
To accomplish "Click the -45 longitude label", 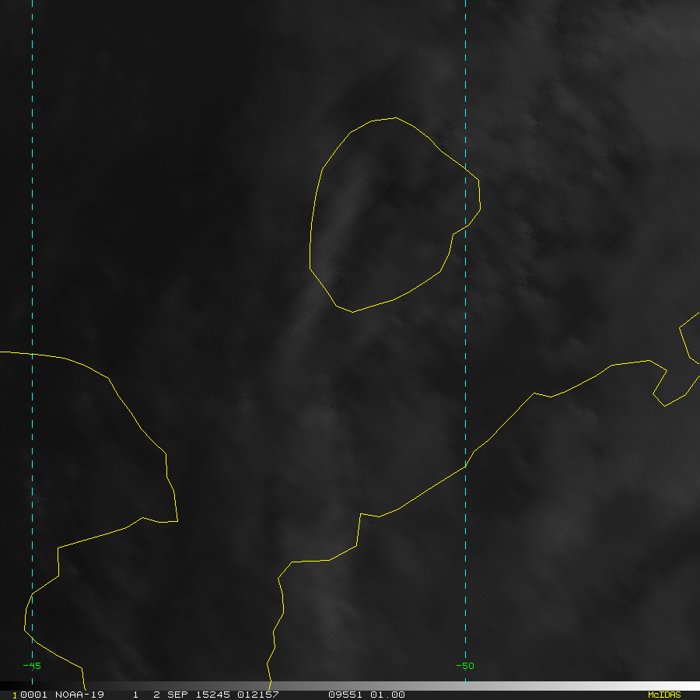I will click(x=32, y=666).
